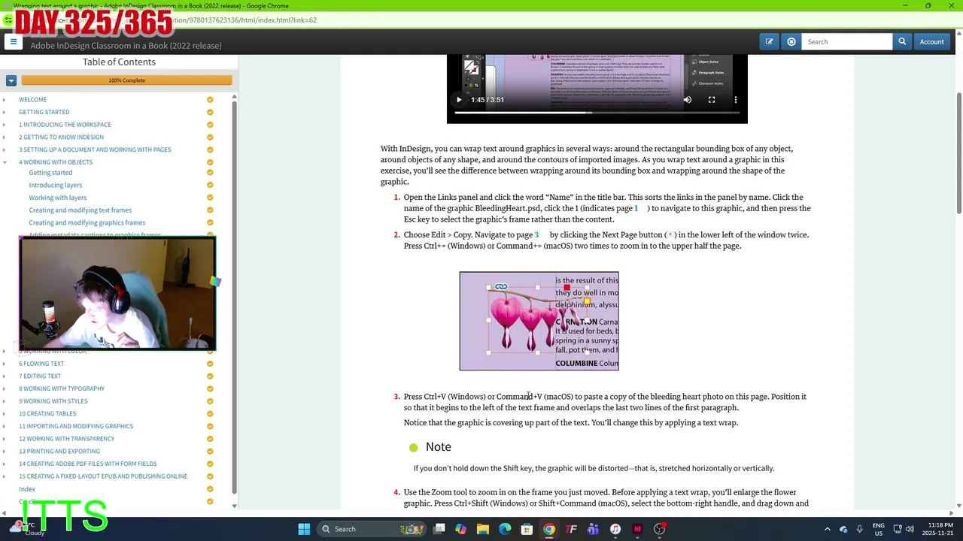The image size is (963, 541).
Task: Open the hamburger menu icon
Action: [14, 42]
